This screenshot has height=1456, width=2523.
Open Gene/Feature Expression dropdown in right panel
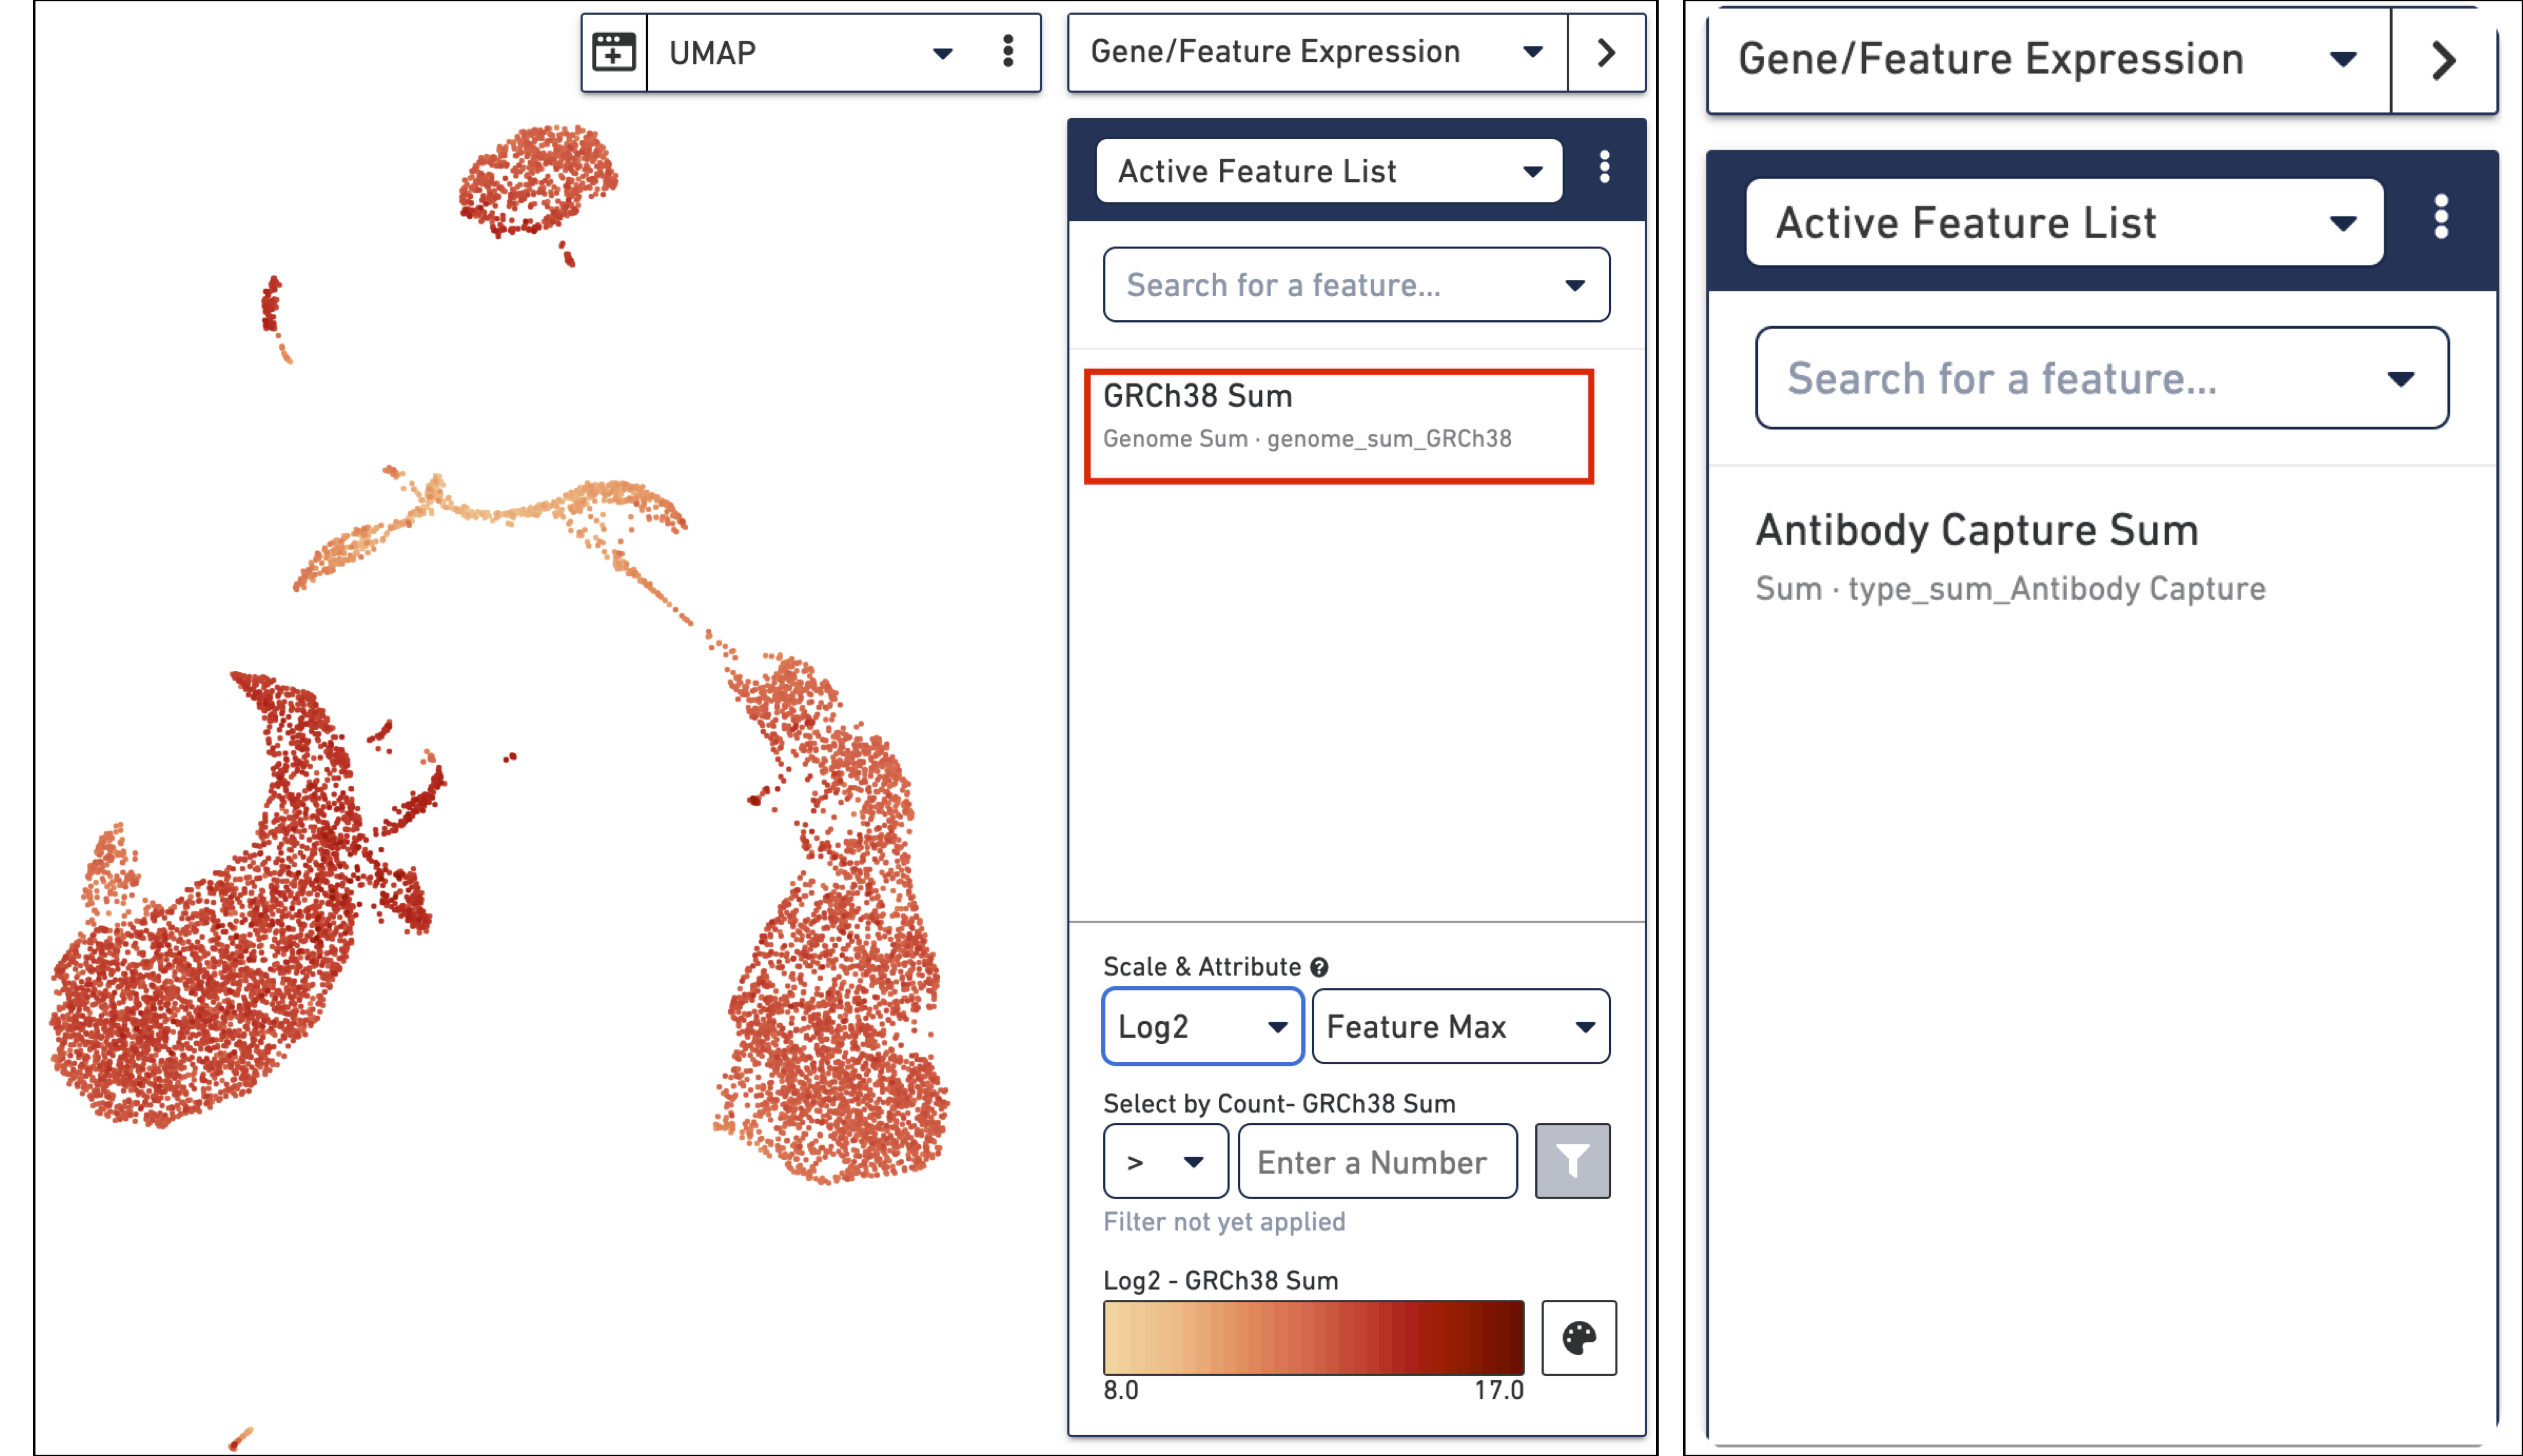tap(2049, 60)
